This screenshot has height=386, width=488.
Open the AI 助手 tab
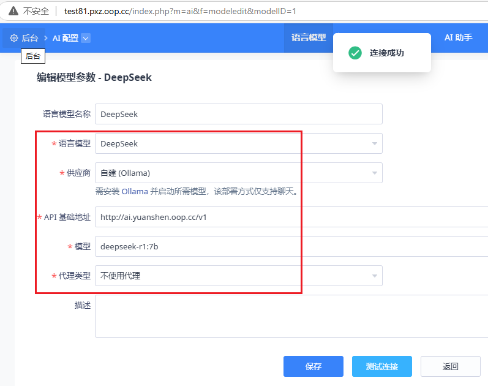pyautogui.click(x=458, y=38)
